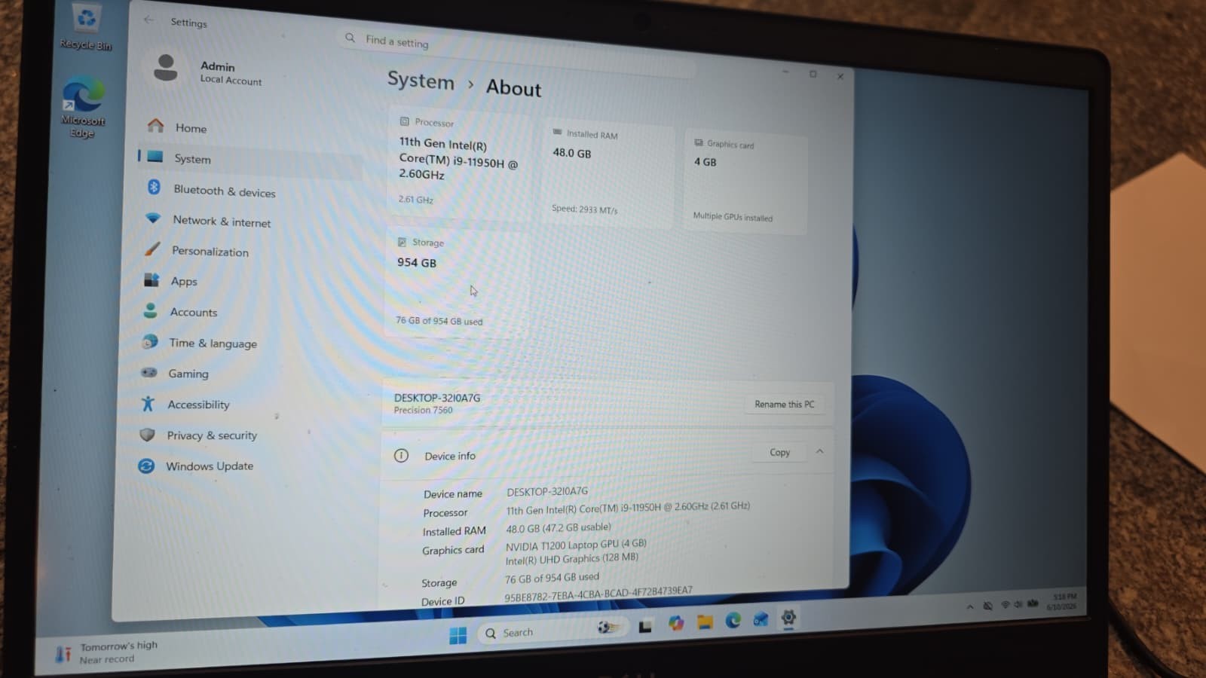Click the Storage 954 GB card
Screen dimensions: 1206x678
click(457, 283)
